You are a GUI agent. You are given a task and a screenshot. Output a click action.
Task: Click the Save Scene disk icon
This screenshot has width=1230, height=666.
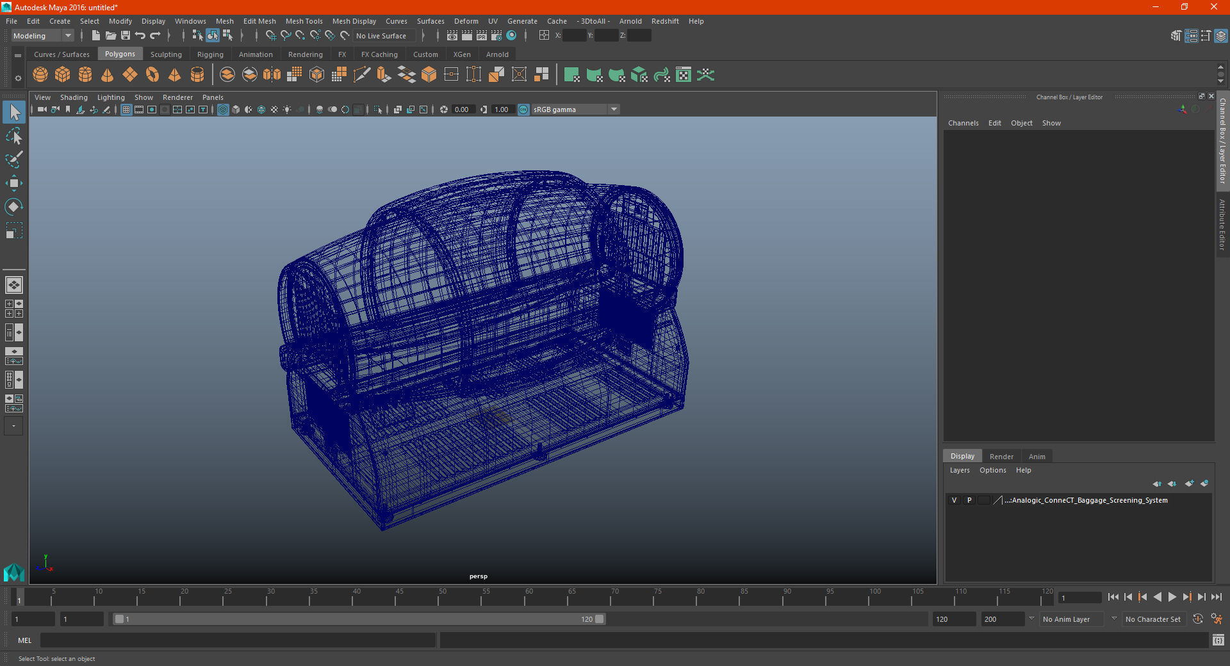point(126,36)
